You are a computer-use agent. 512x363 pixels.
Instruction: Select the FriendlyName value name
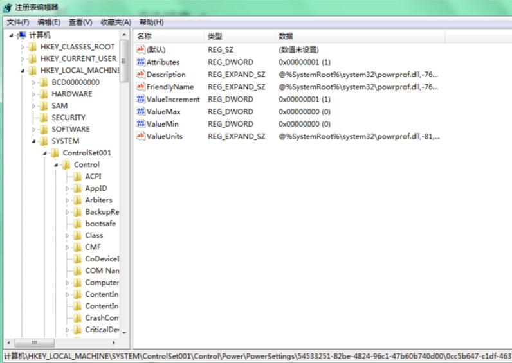click(x=170, y=87)
